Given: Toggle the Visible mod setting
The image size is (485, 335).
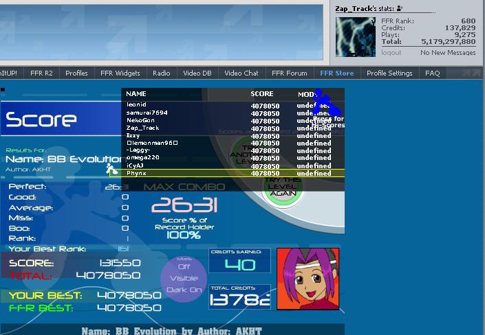Looking at the screenshot, I should point(184,278).
